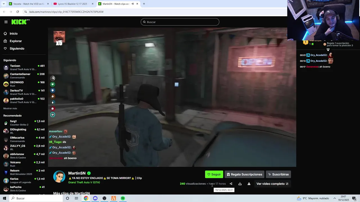
Task: Open ElGlogloking recommended channel
Action: coord(24,131)
